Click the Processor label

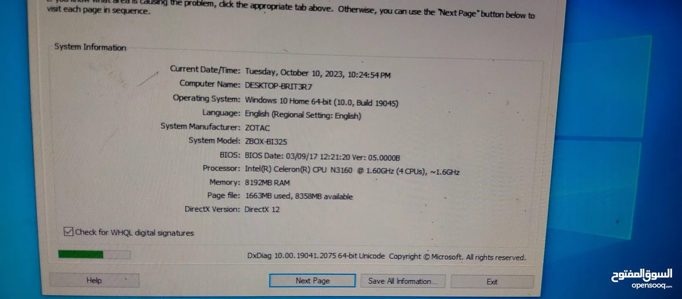(221, 168)
